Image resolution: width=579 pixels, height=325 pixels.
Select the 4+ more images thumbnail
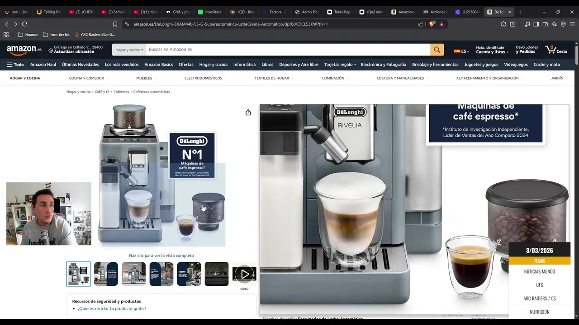pos(217,274)
